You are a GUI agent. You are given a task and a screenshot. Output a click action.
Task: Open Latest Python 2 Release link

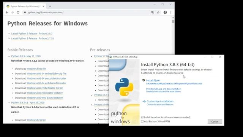[32, 38]
